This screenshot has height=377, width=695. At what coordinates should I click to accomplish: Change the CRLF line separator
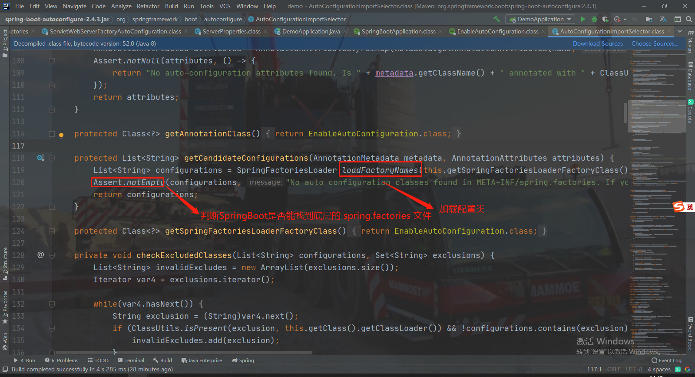click(x=614, y=369)
